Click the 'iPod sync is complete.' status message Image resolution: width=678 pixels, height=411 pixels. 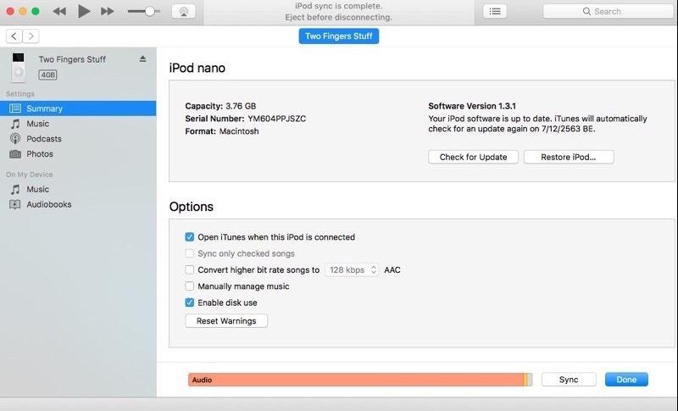[338, 6]
